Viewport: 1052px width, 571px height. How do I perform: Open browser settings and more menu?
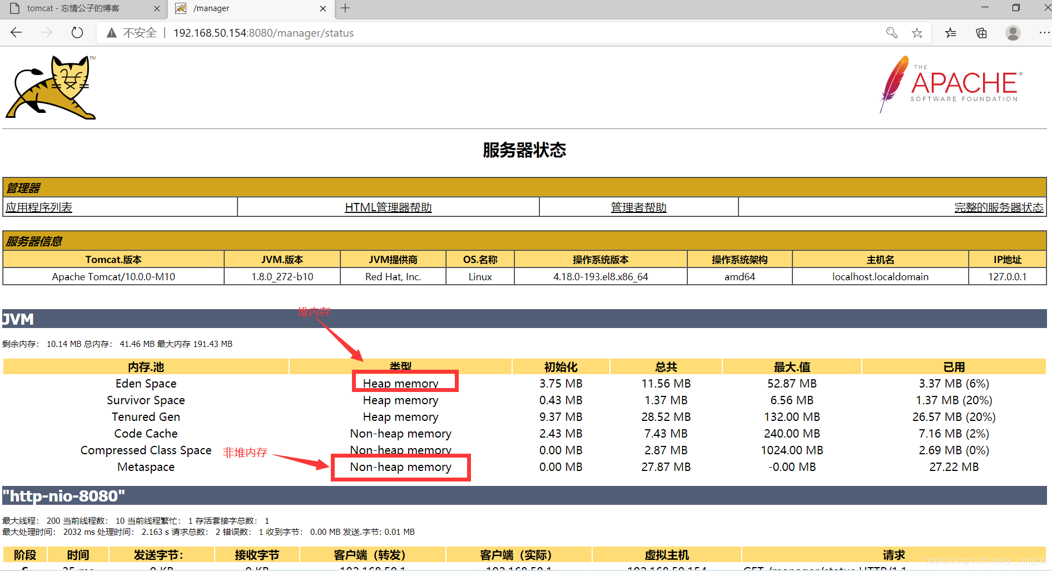click(1044, 33)
